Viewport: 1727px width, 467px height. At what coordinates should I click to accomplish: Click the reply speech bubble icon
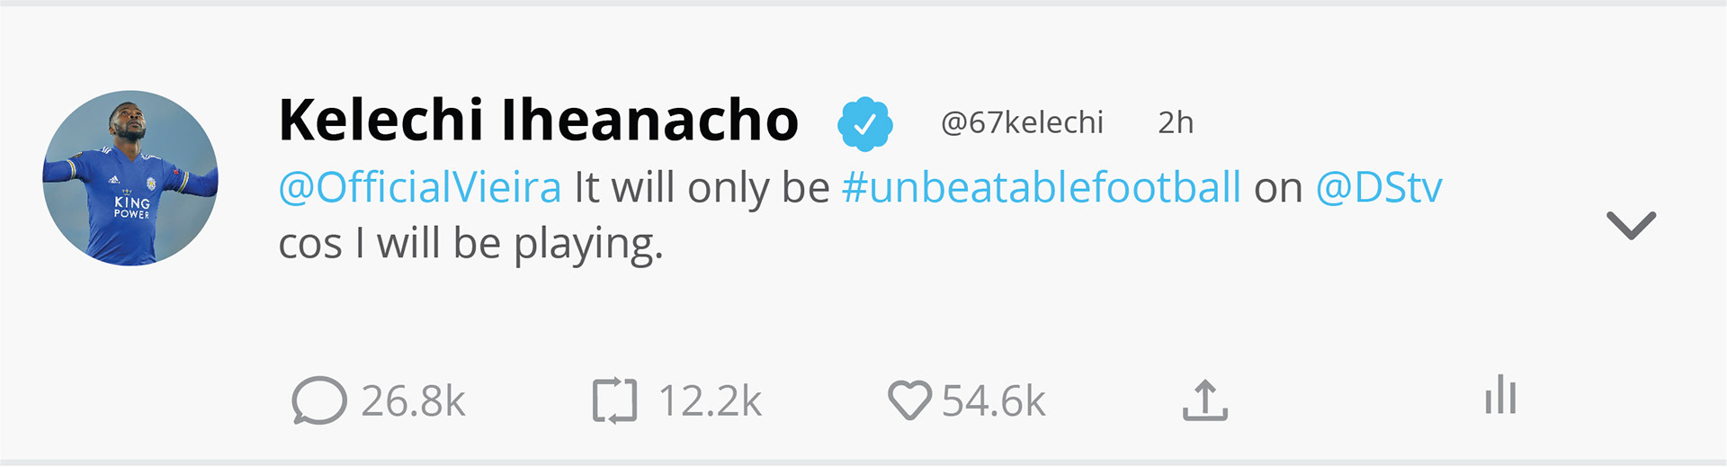pyautogui.click(x=318, y=400)
